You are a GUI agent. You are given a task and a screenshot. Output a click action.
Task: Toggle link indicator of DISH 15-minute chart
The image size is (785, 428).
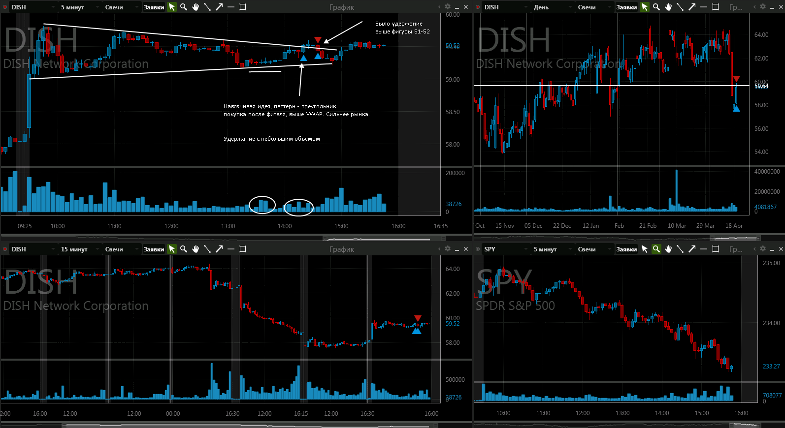pos(5,249)
